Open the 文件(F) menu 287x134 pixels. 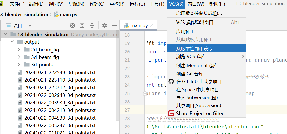click(x=17, y=4)
